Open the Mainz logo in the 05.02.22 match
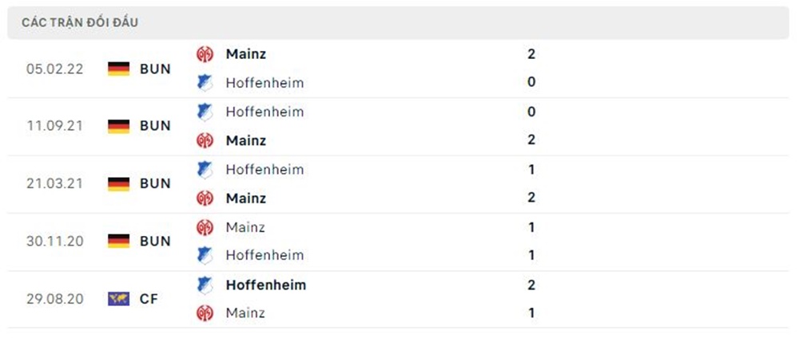The width and height of the screenshot is (799, 338). click(x=205, y=54)
